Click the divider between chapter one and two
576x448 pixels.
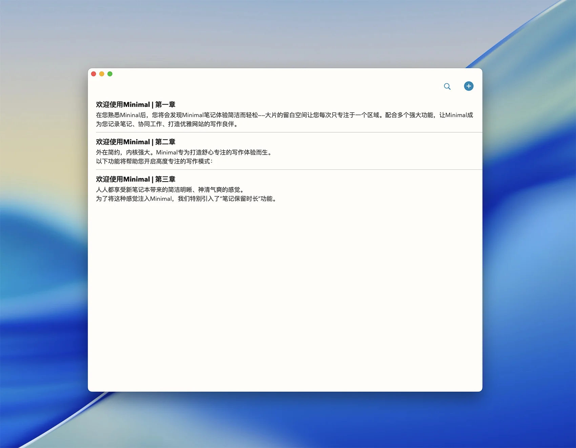click(x=285, y=132)
